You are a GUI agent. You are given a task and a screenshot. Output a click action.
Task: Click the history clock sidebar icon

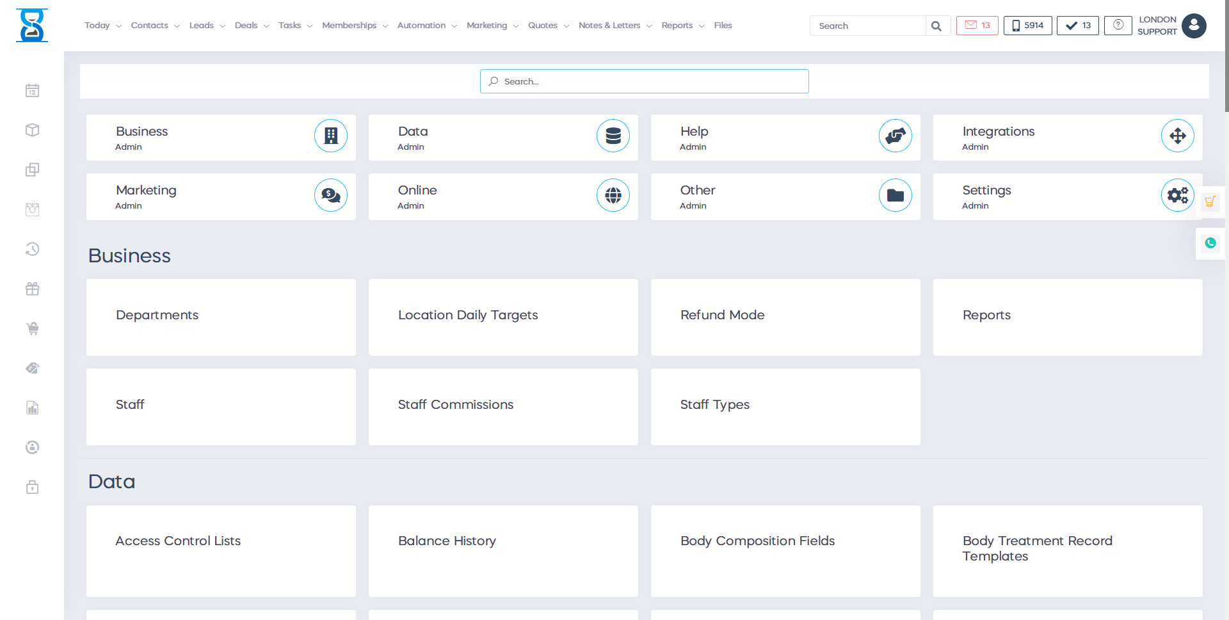(x=33, y=250)
